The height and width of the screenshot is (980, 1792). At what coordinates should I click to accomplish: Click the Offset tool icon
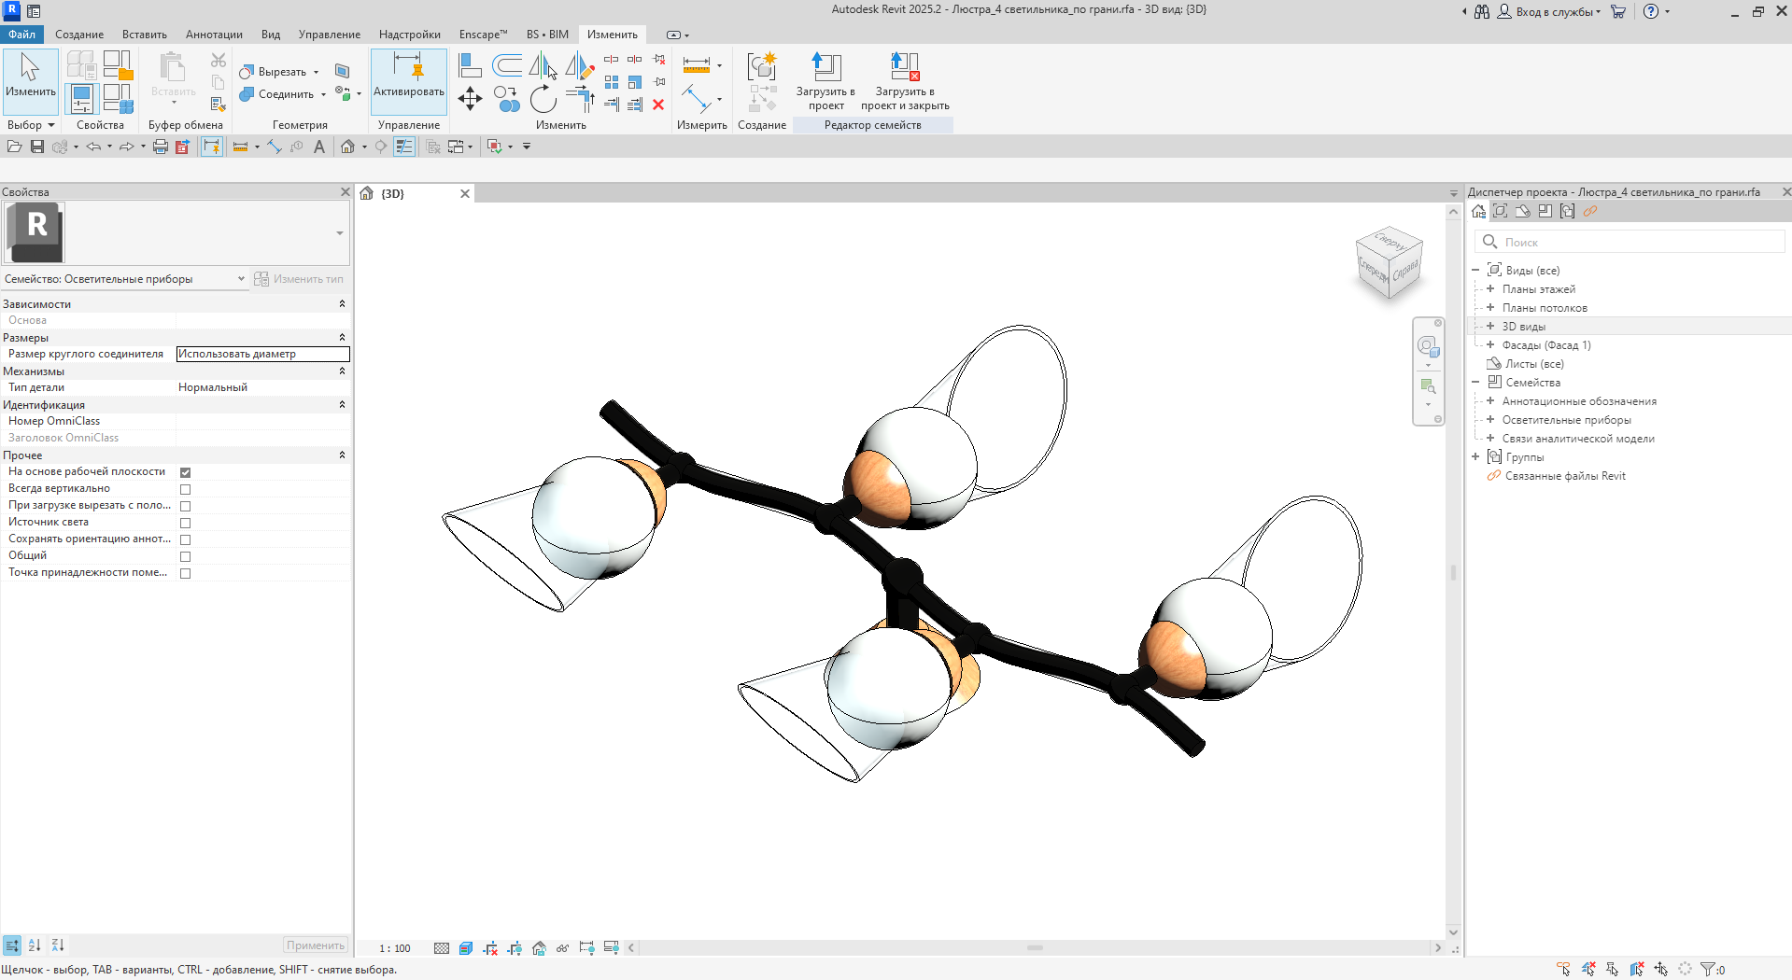507,65
